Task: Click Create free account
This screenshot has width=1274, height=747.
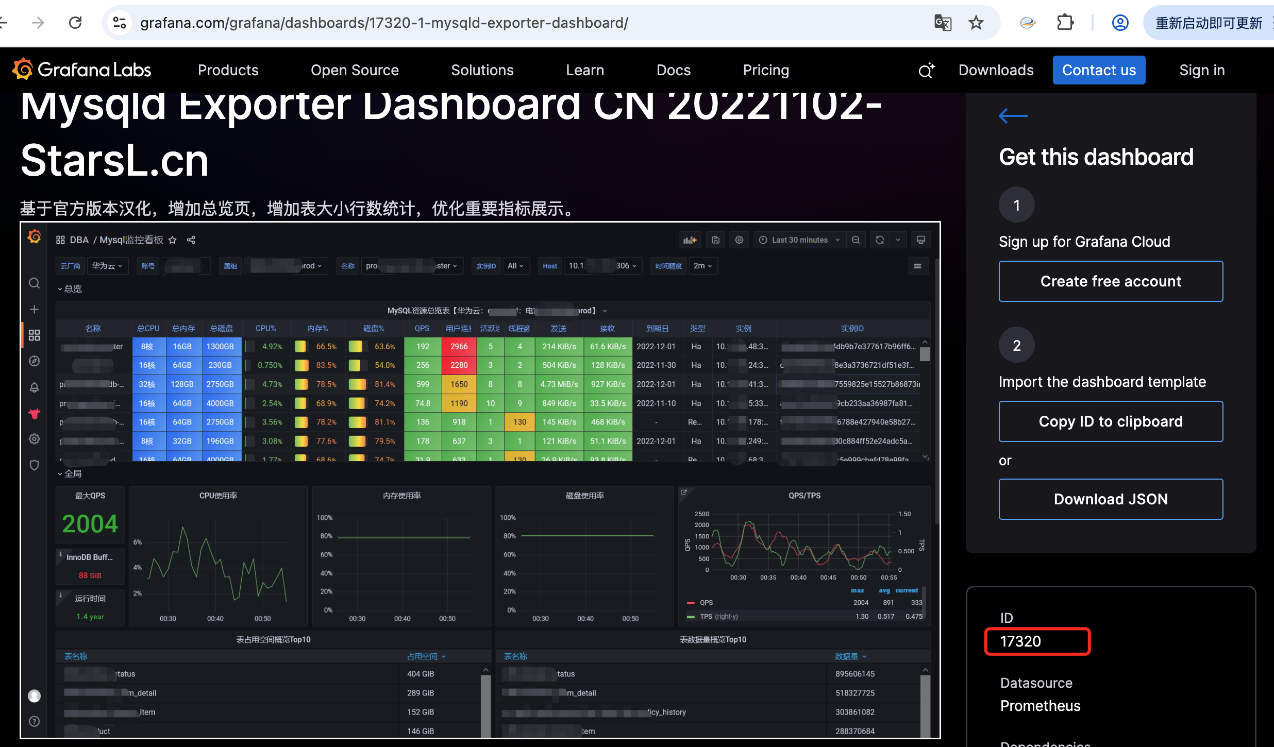Action: pyautogui.click(x=1111, y=281)
